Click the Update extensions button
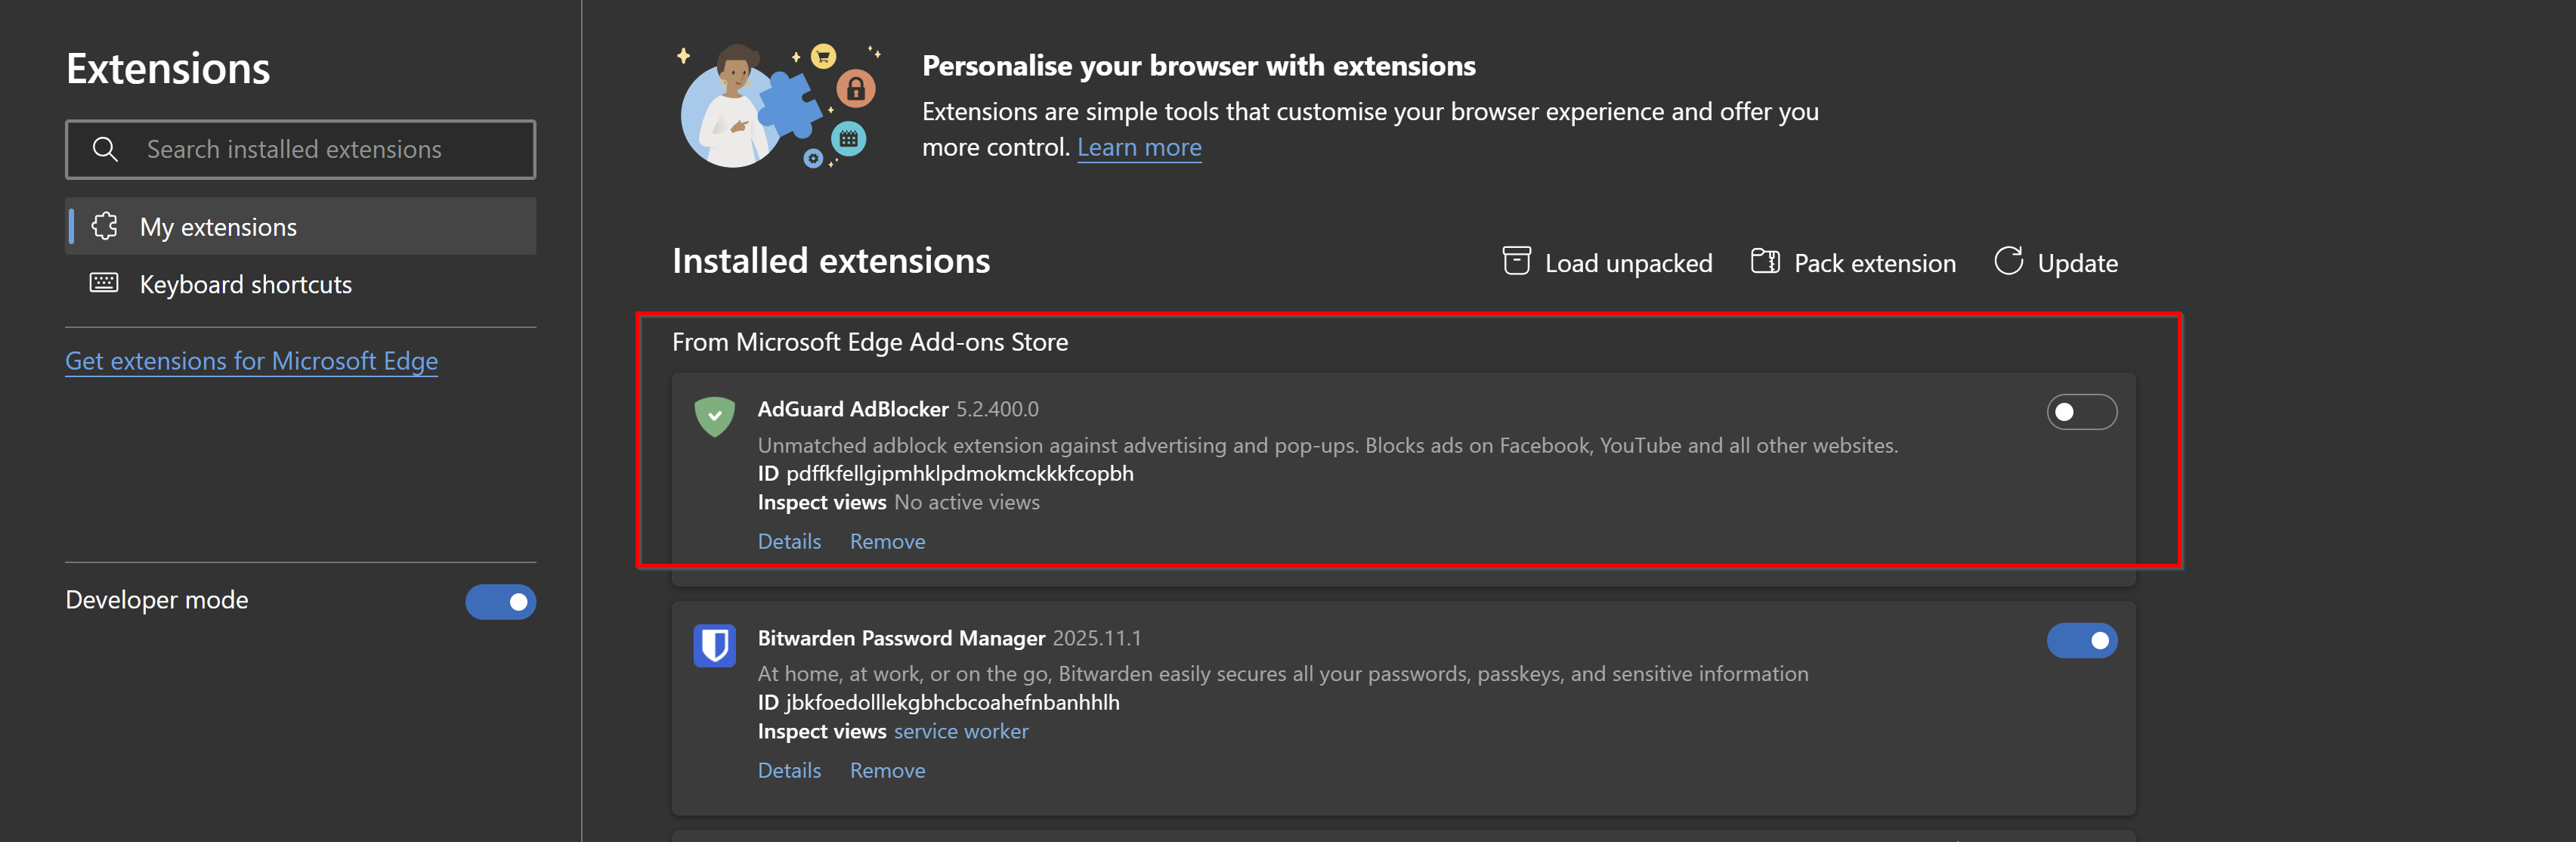 point(2056,262)
